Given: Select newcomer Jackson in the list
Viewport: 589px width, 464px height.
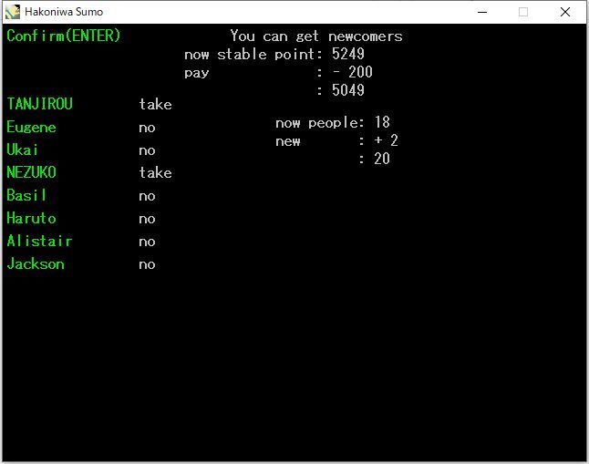Looking at the screenshot, I should (35, 264).
